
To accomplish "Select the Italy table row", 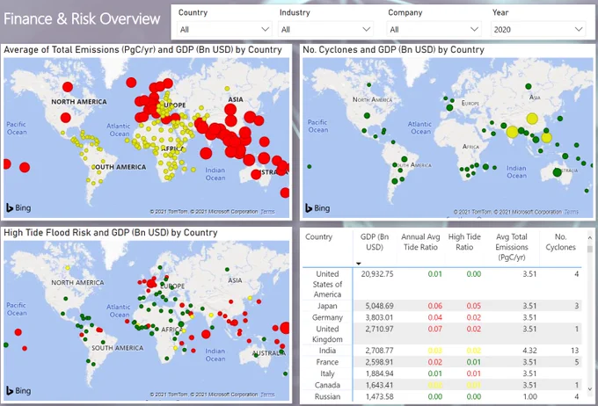I will (x=442, y=373).
